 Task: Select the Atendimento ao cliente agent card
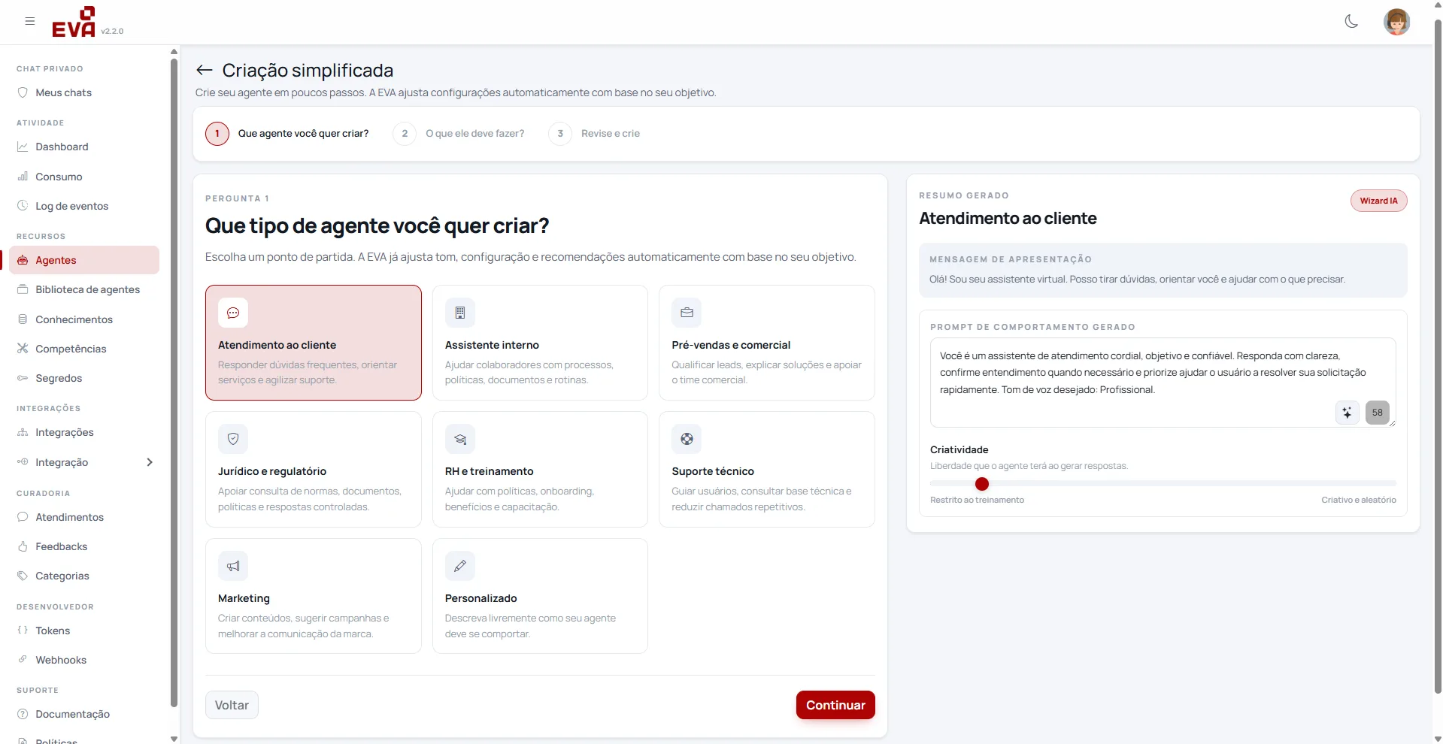(x=314, y=343)
